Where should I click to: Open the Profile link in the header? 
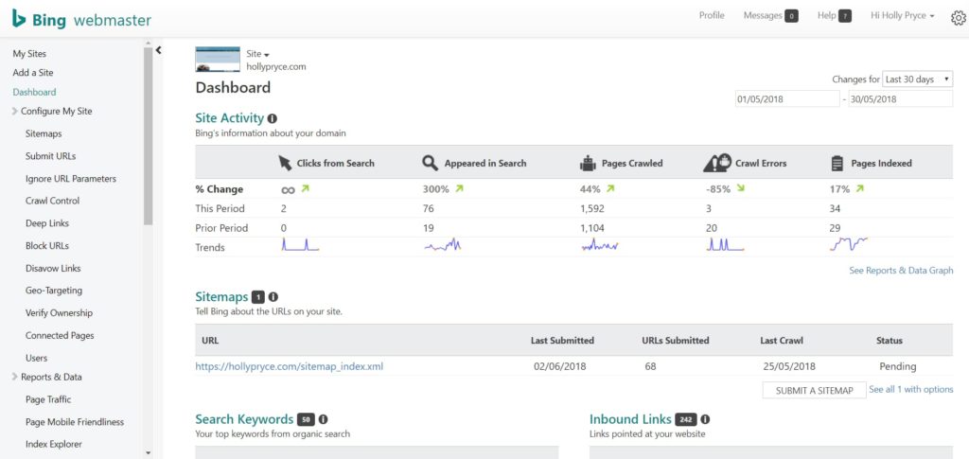click(712, 15)
